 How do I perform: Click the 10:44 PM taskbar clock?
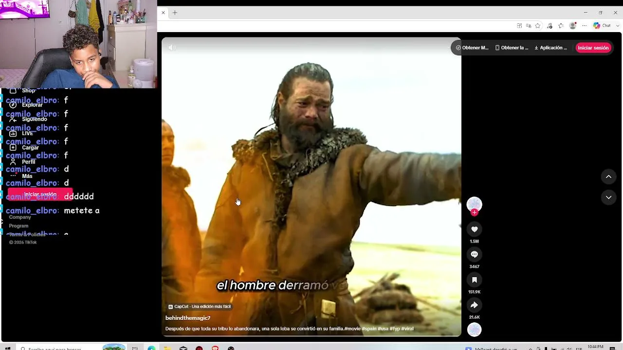(595, 347)
